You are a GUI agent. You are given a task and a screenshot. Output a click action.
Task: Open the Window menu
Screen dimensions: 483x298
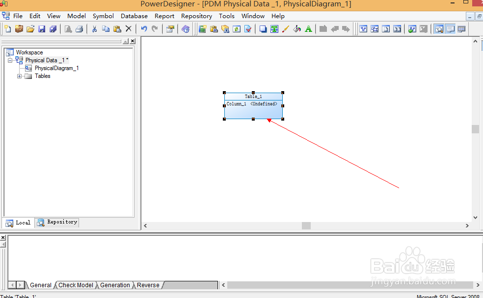click(x=253, y=16)
